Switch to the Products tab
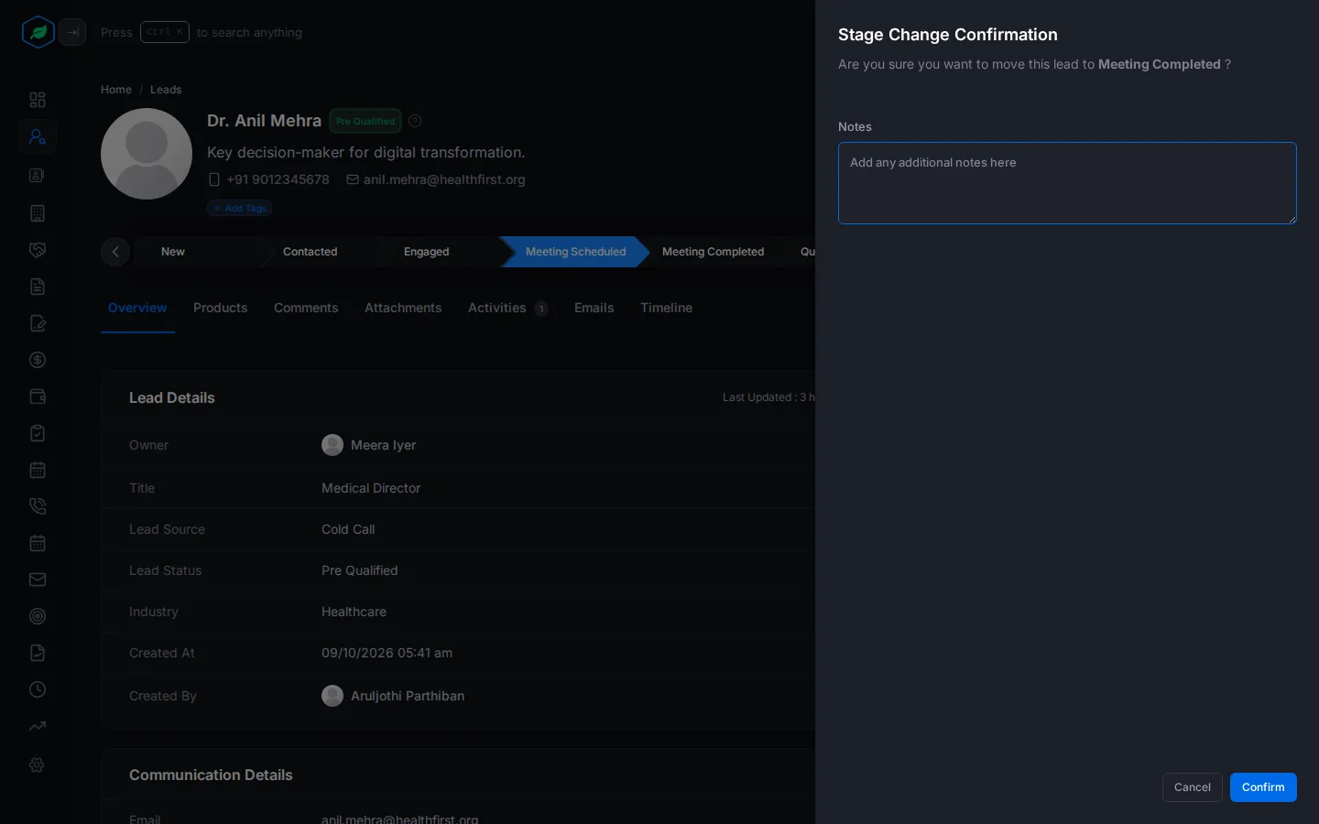The image size is (1319, 824). coord(221,308)
